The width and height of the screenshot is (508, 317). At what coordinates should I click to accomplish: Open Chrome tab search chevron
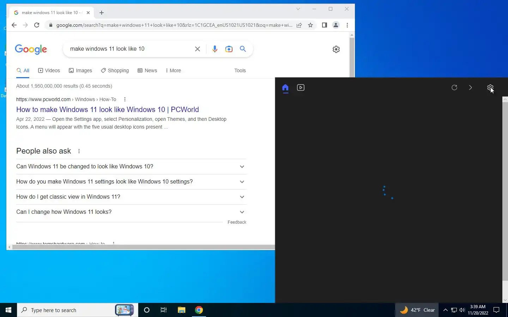pos(298,9)
